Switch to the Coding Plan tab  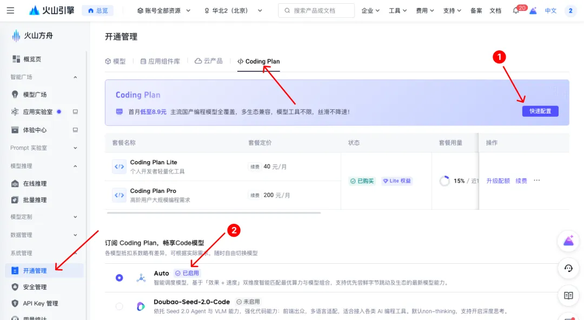258,62
